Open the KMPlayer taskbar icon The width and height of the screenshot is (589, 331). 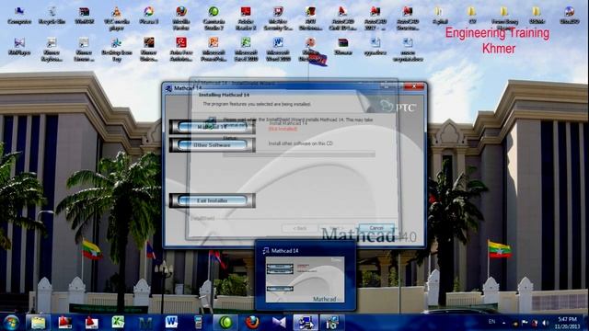click(x=279, y=323)
